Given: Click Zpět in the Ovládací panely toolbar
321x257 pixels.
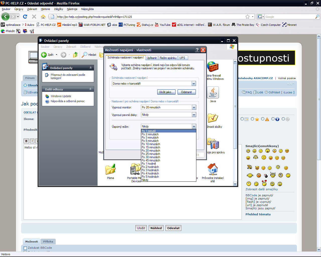Looking at the screenshot, I should [48, 55].
